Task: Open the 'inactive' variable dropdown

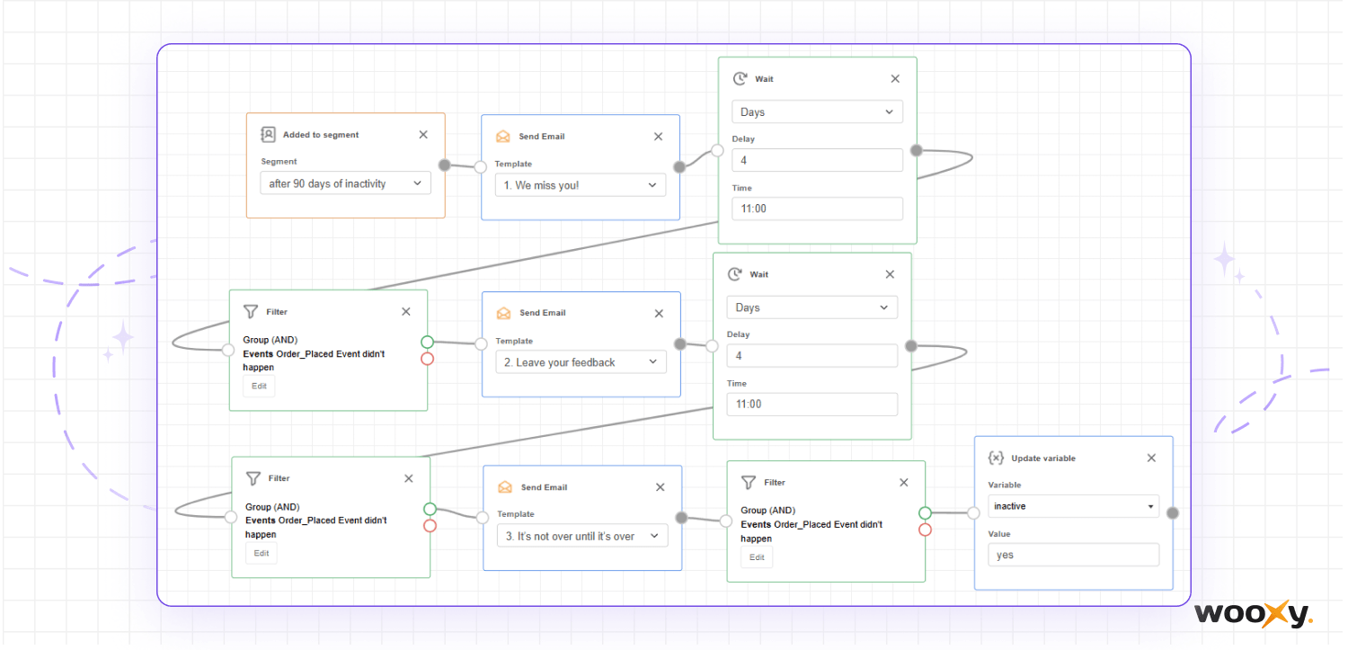Action: (1073, 506)
